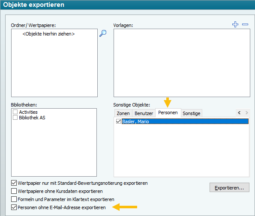Remove a template with the minus icon
255x216 pixels.
[x=245, y=24]
